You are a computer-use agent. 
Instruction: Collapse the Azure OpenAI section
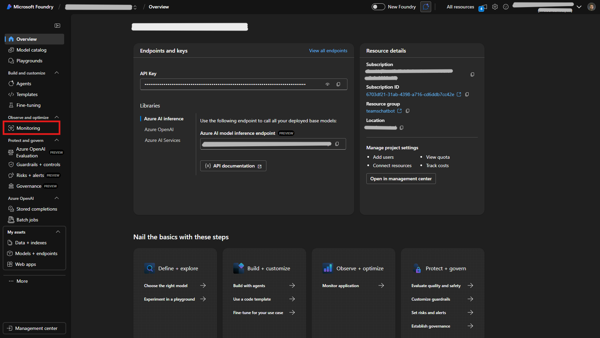coord(57,198)
